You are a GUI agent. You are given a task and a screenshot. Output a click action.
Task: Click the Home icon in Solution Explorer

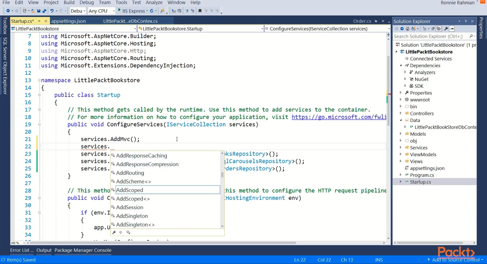407,29
